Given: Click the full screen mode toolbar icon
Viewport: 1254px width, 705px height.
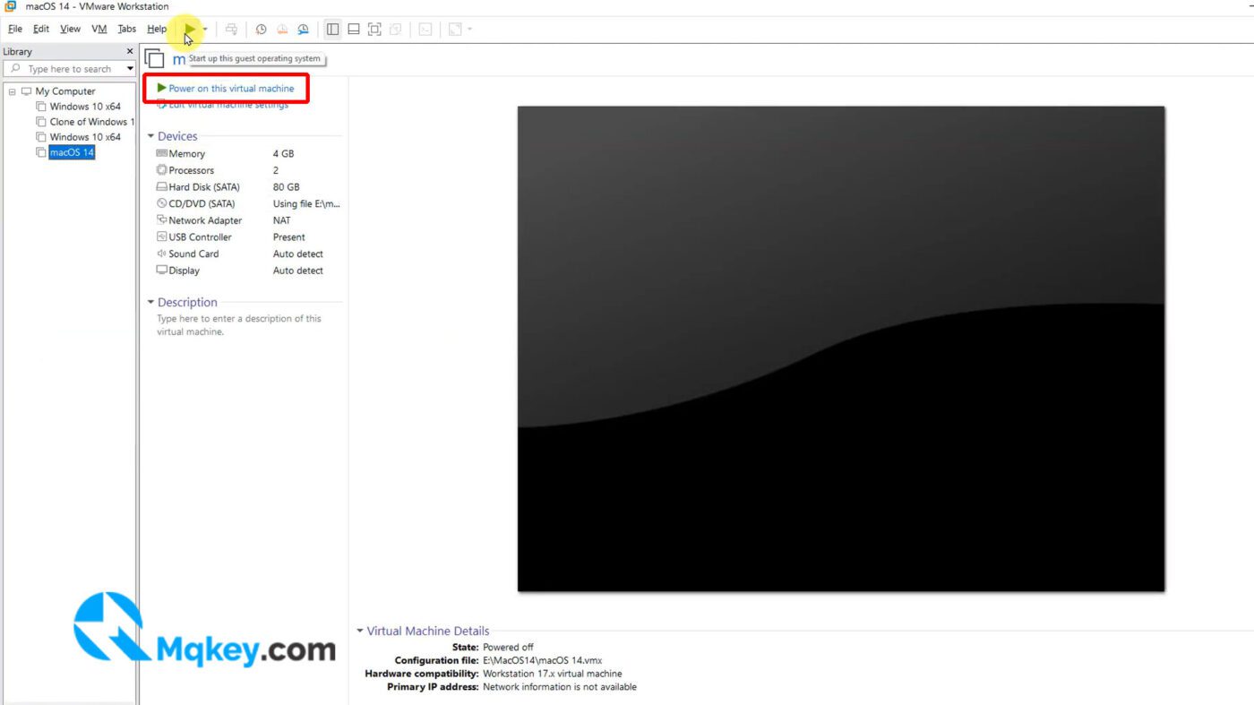Looking at the screenshot, I should [x=374, y=30].
